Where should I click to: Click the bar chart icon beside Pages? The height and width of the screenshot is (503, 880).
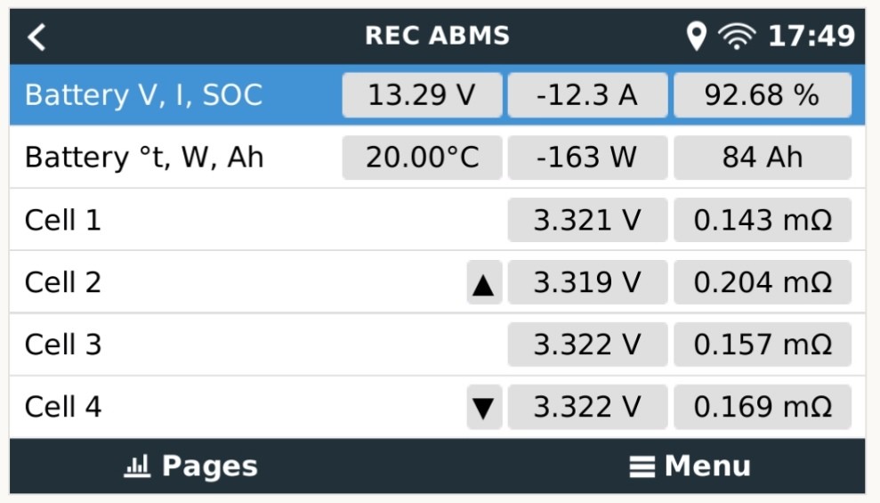click(137, 466)
